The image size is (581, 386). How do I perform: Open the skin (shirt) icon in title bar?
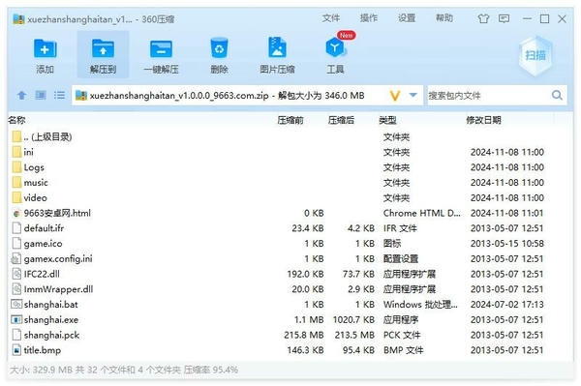[x=483, y=18]
